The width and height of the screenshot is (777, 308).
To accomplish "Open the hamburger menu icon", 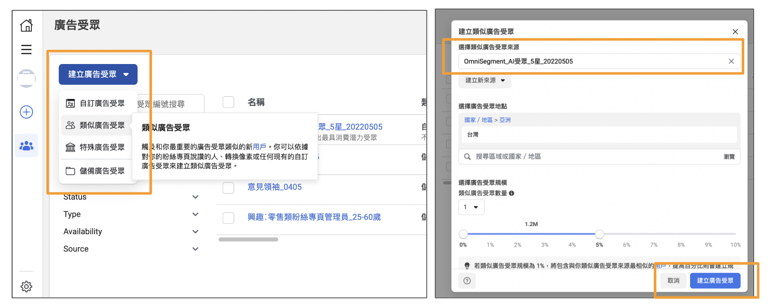I will click(26, 49).
